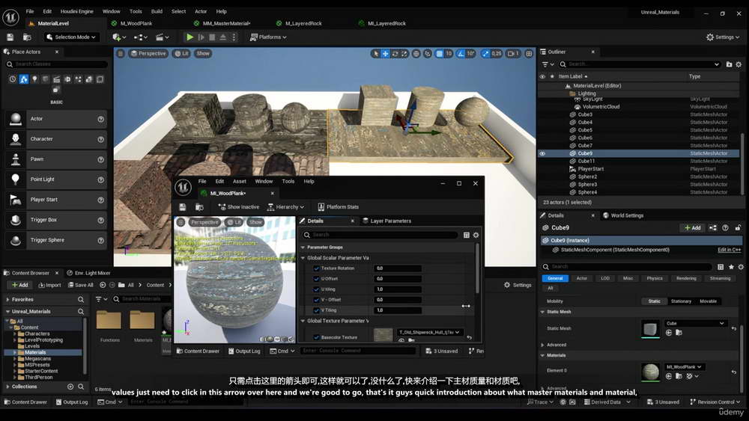Click the Lit view mode button in main viewport
The image size is (749, 421).
(181, 53)
